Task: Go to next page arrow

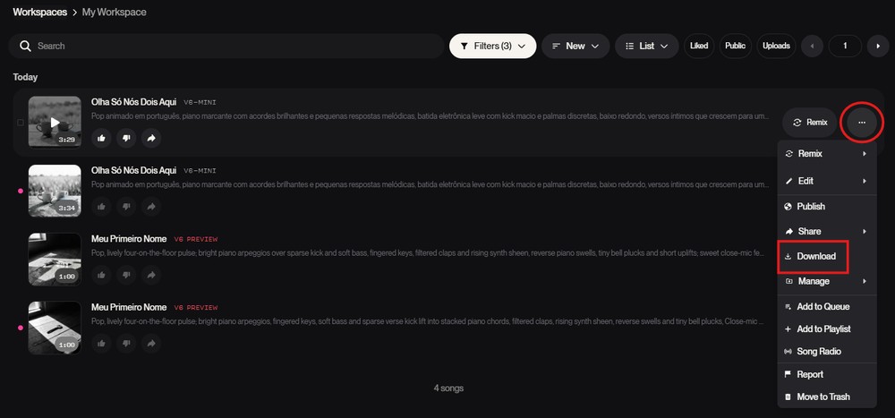Action: pos(878,46)
